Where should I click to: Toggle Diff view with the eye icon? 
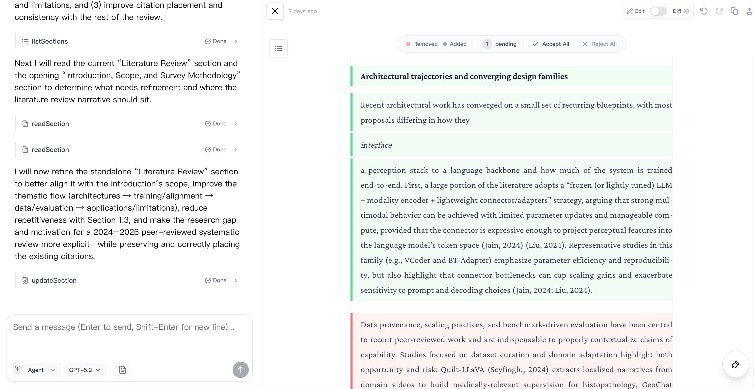[x=687, y=11]
